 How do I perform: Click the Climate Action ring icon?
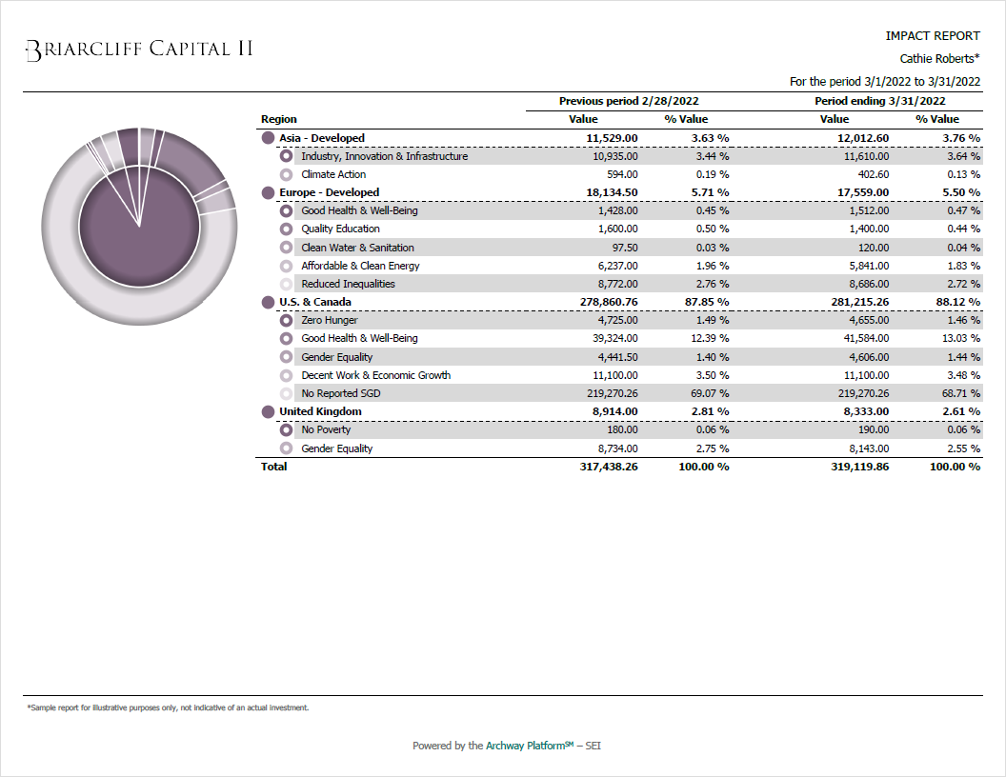(286, 175)
